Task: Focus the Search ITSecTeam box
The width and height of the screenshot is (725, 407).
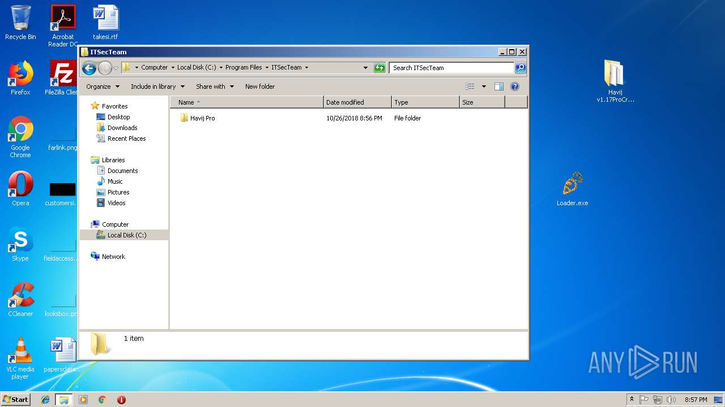Action: click(x=451, y=68)
